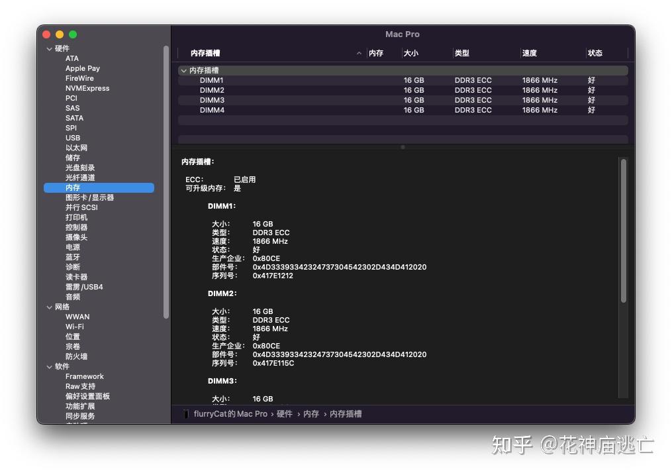Select 图形卡/显示器 in the sidebar
Image resolution: width=672 pixels, height=473 pixels.
point(89,197)
